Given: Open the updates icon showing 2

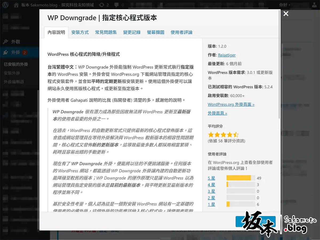Looking at the screenshot, I should 101,5.
